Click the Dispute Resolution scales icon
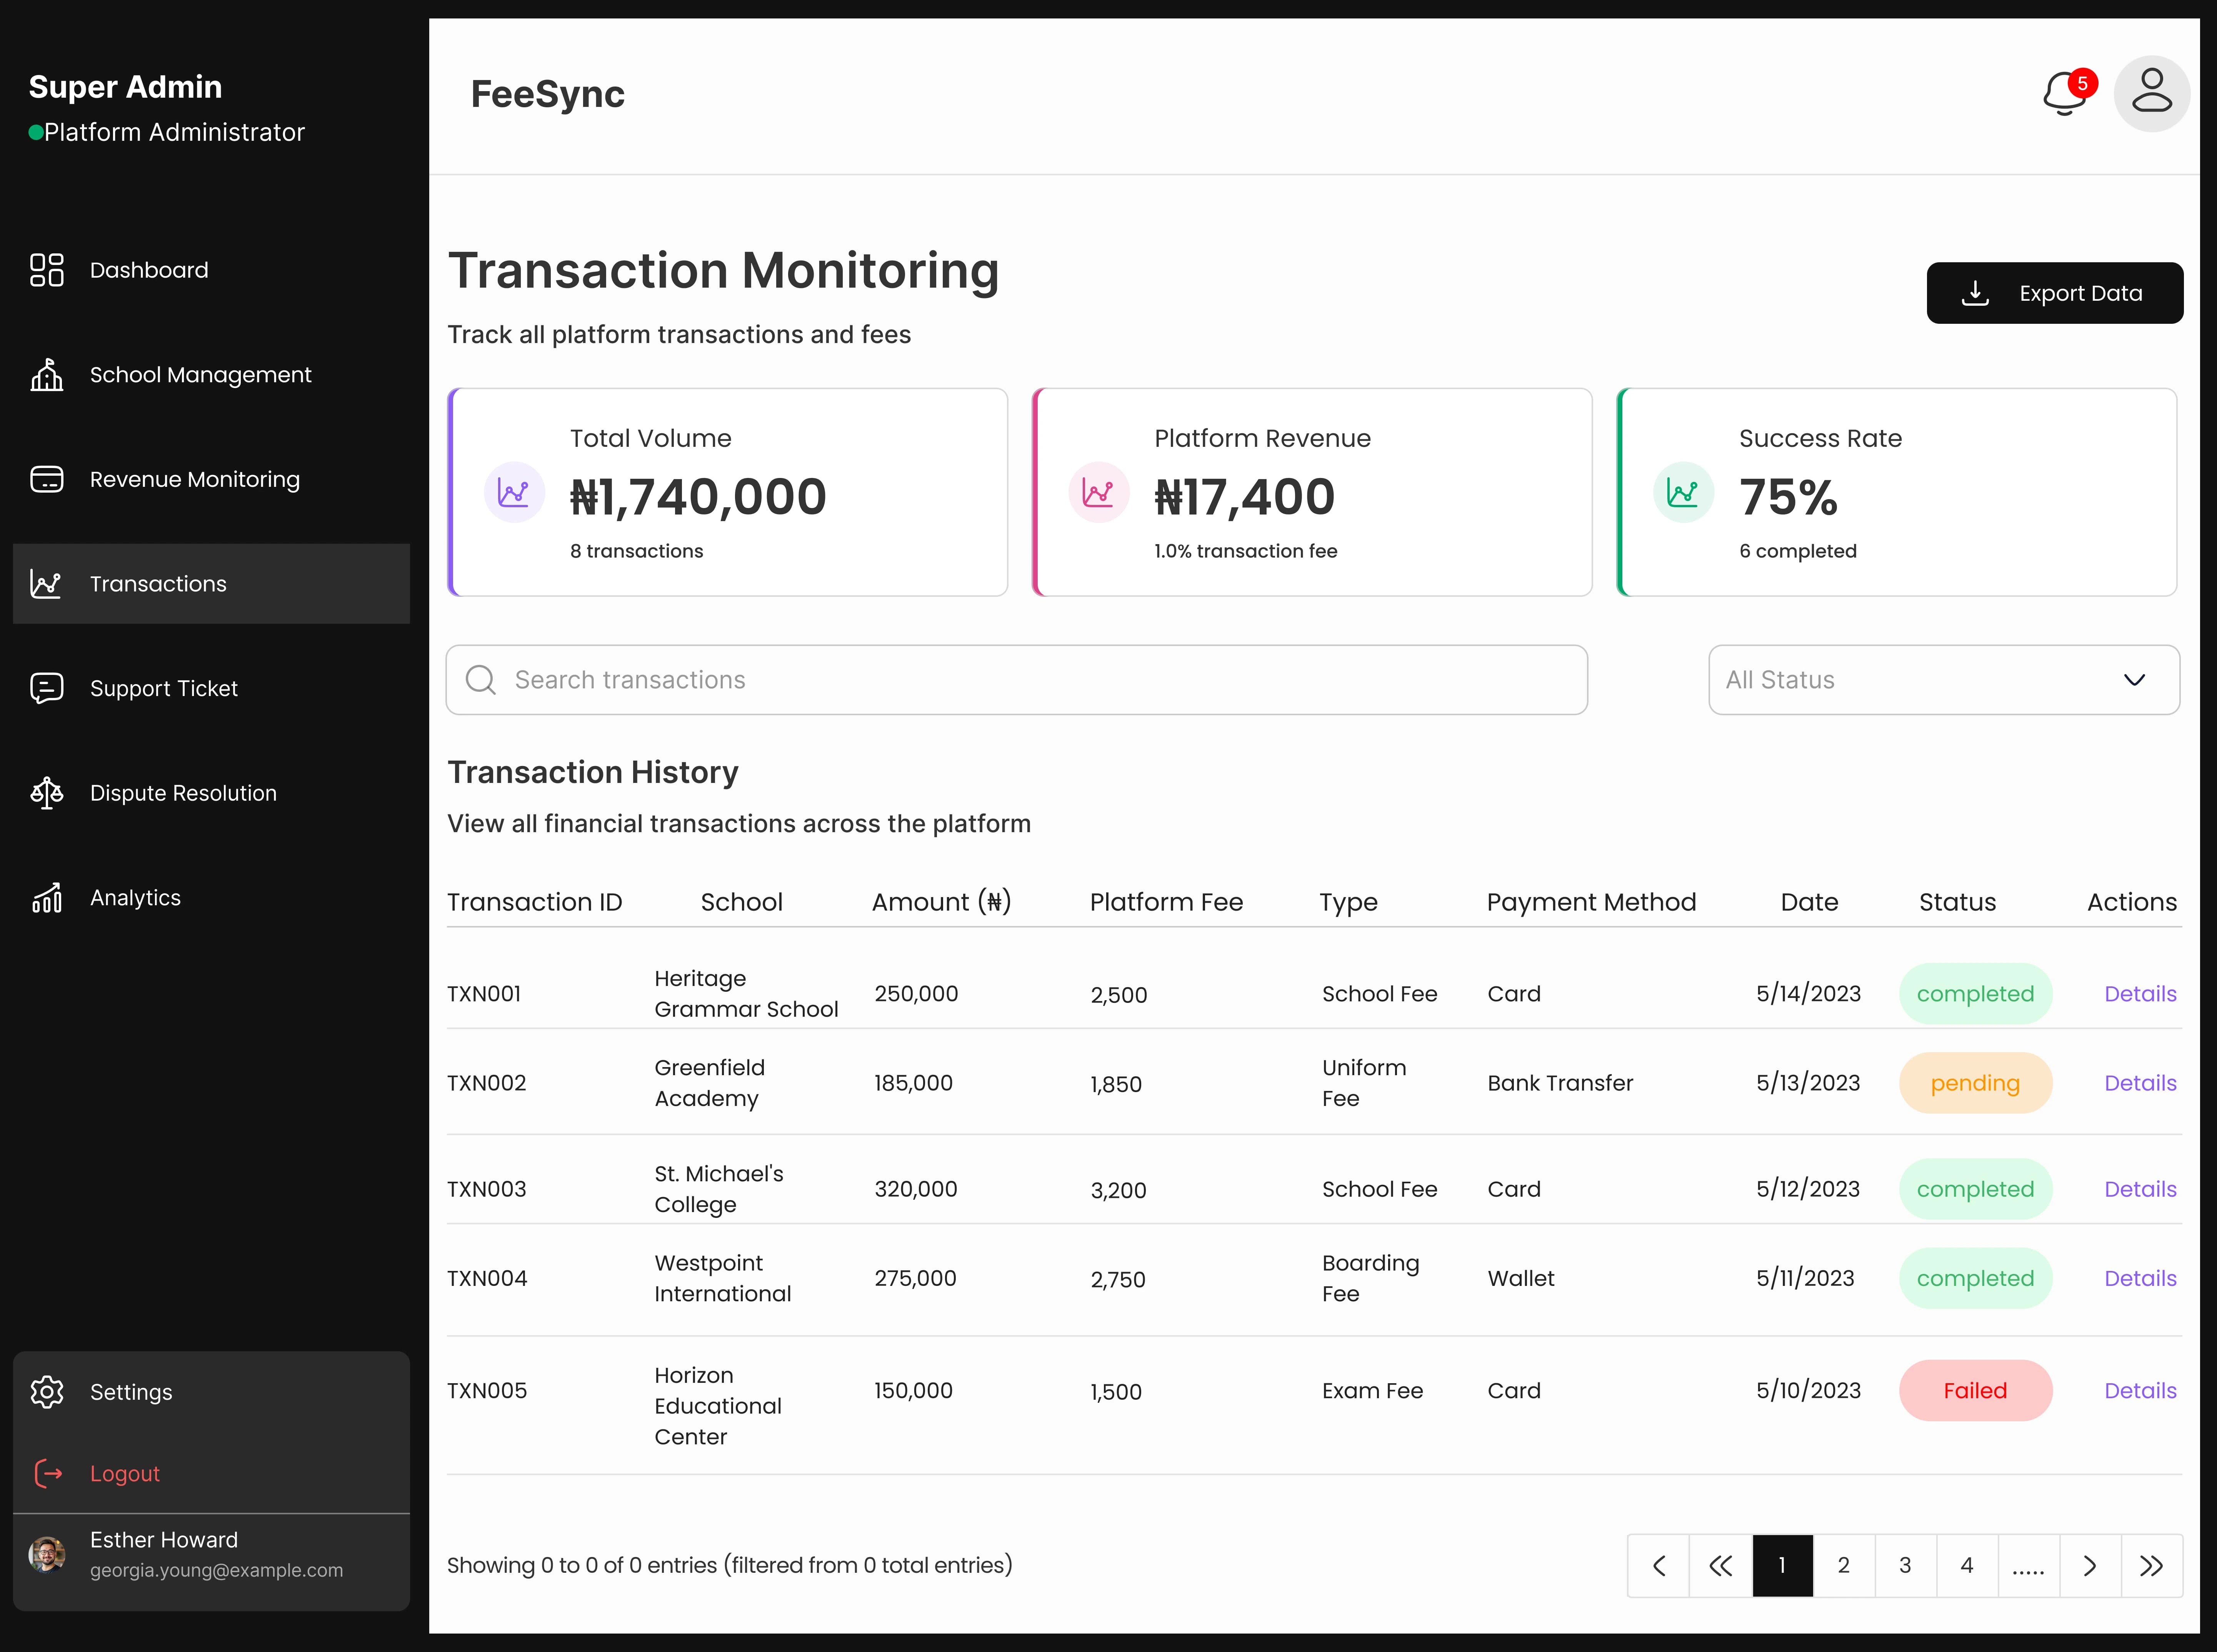Viewport: 2217px width, 1652px height. [x=46, y=793]
